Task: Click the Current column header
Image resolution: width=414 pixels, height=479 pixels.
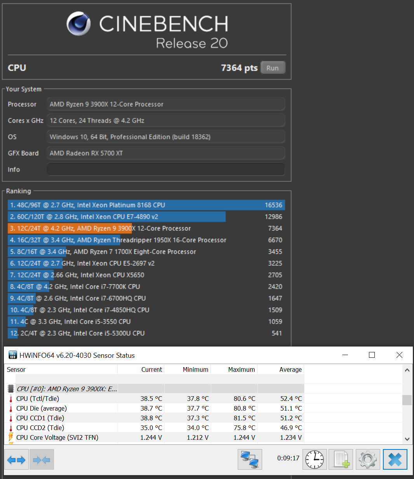Action: 141,369
